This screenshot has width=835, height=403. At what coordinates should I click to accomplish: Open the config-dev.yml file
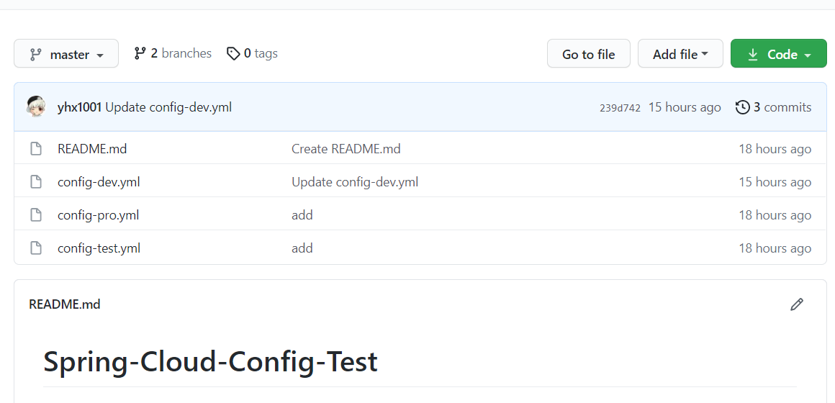(99, 182)
